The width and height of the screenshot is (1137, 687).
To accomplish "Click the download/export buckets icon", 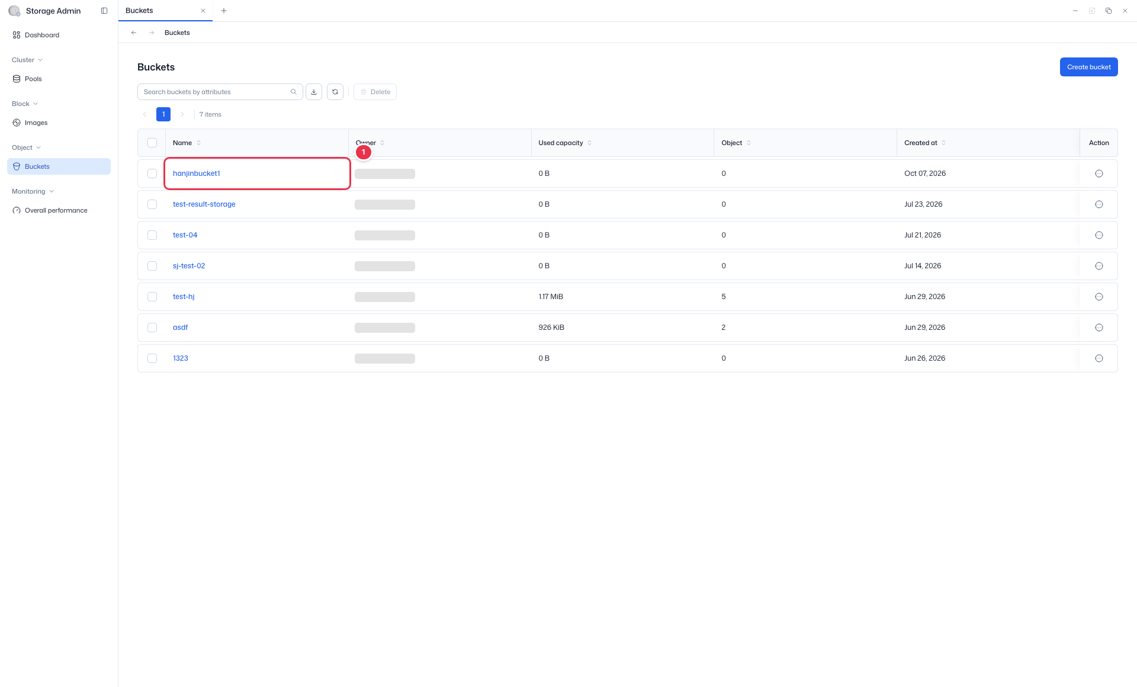I will click(x=314, y=92).
